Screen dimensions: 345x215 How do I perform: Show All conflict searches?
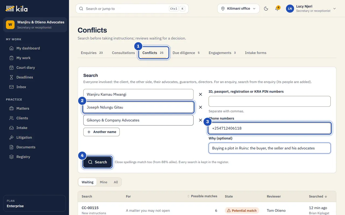[116, 182]
